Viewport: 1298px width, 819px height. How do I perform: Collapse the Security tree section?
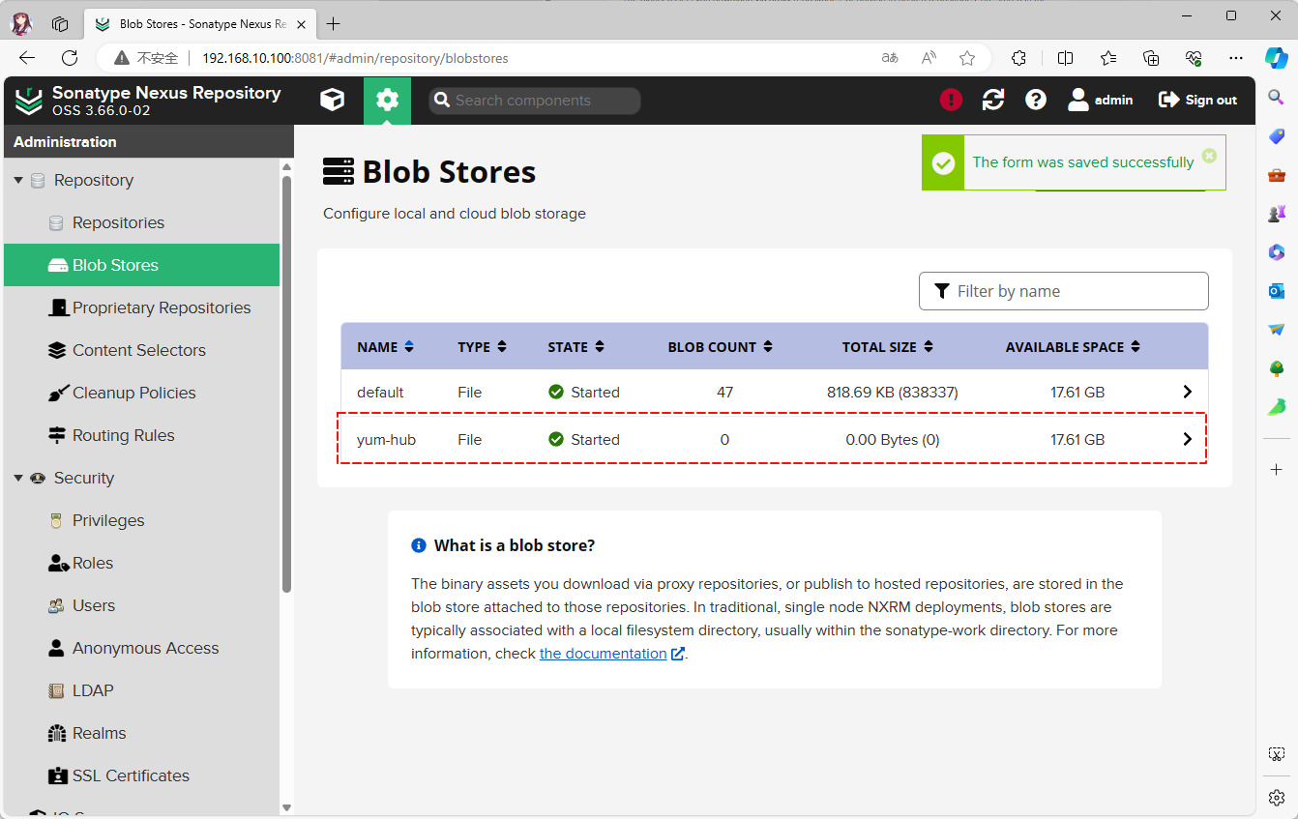click(x=18, y=479)
